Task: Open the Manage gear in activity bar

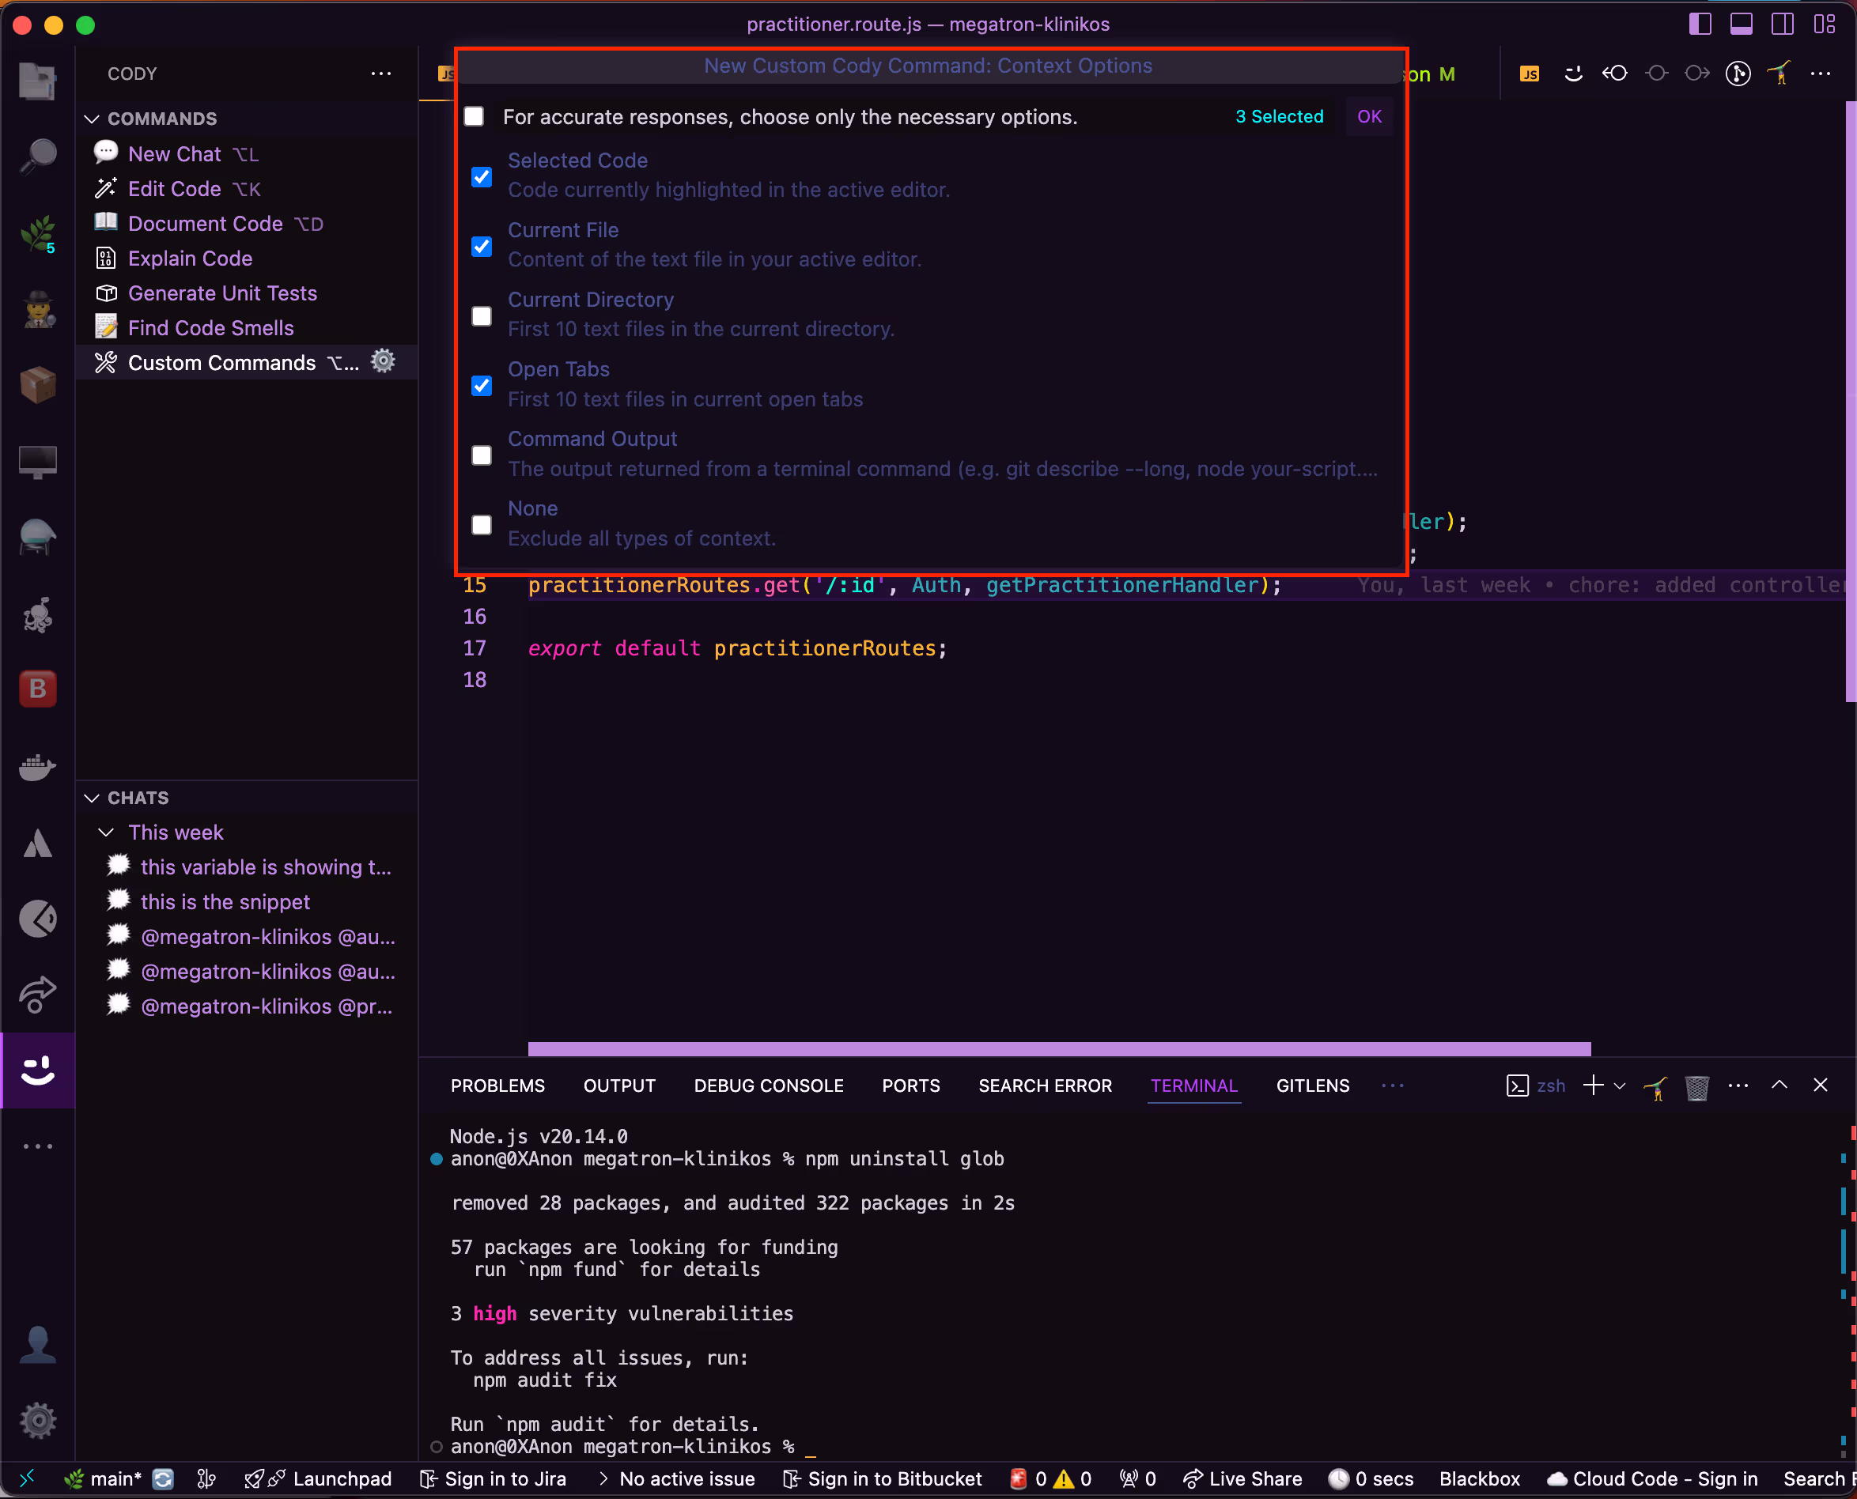Action: coord(37,1421)
